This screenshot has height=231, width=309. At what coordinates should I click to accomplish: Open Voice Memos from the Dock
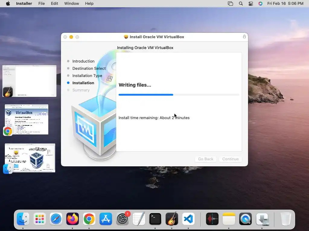point(212,219)
